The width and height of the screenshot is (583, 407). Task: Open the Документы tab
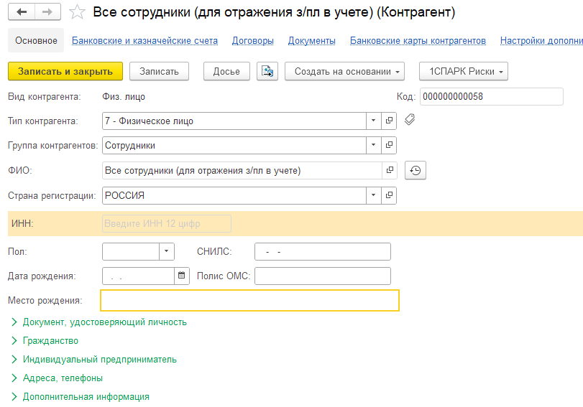pos(311,40)
